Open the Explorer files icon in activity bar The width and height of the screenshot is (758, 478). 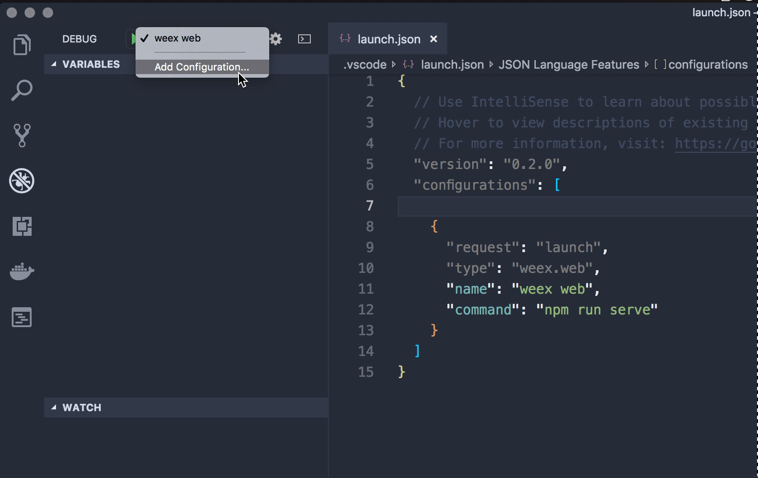22,45
